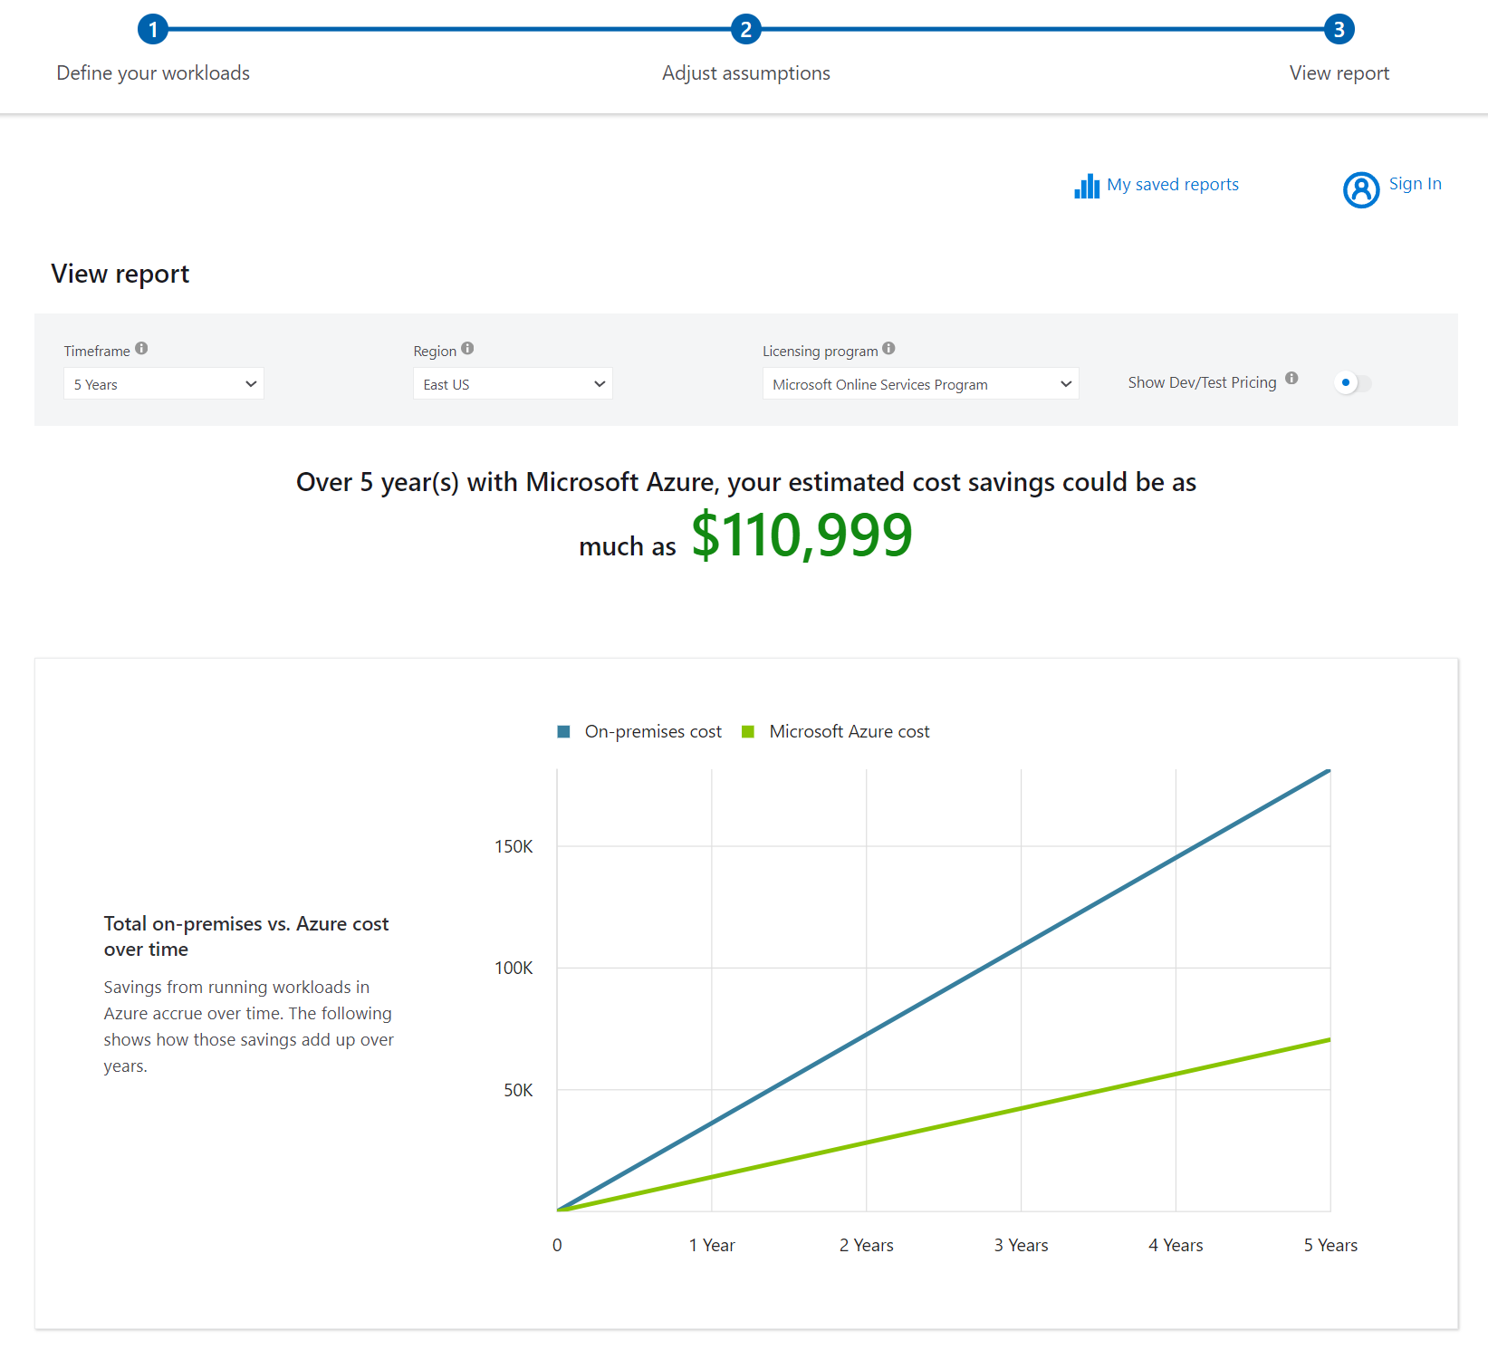Screen dimensions: 1488x1350
Task: Show info tooltip for Licensing program
Action: (888, 348)
